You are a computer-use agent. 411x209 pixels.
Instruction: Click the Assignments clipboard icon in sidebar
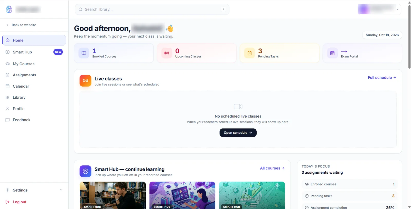pyautogui.click(x=8, y=75)
